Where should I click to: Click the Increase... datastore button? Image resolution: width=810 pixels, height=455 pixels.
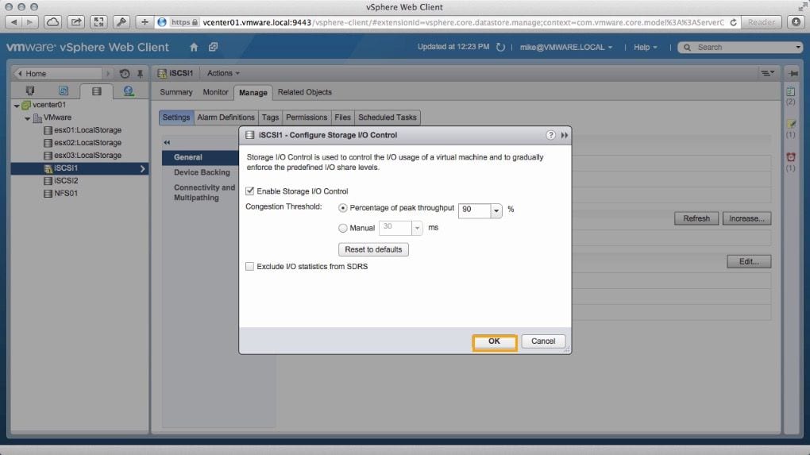click(x=747, y=218)
